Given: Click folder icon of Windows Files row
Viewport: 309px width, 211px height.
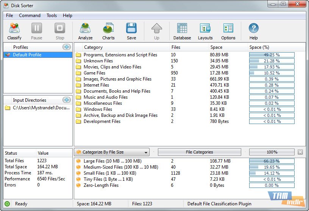Looking at the screenshot, I should (78, 109).
